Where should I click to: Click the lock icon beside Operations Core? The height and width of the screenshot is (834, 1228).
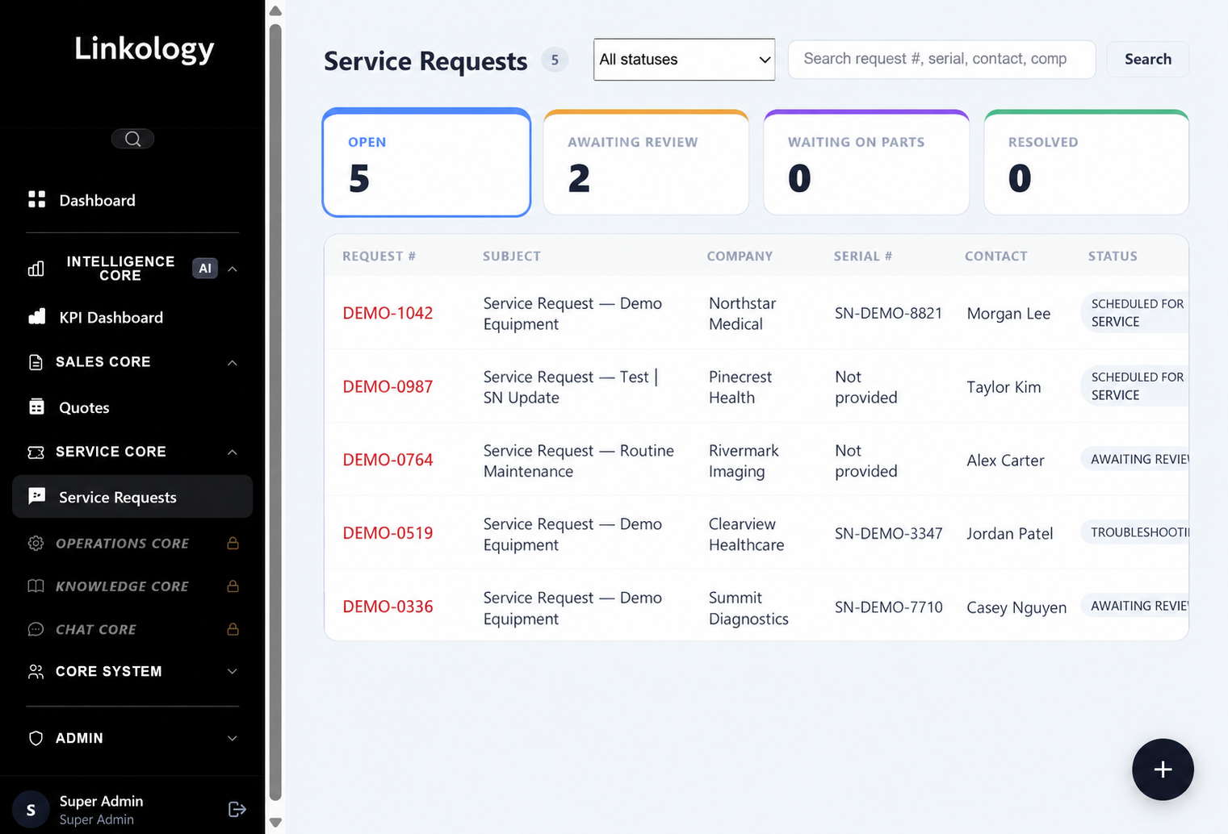click(x=233, y=543)
